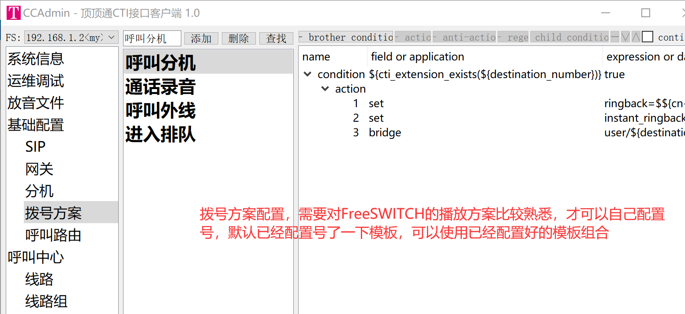The width and height of the screenshot is (685, 314).
Task: Click the minus remove button in toolbar
Action: 615,37
